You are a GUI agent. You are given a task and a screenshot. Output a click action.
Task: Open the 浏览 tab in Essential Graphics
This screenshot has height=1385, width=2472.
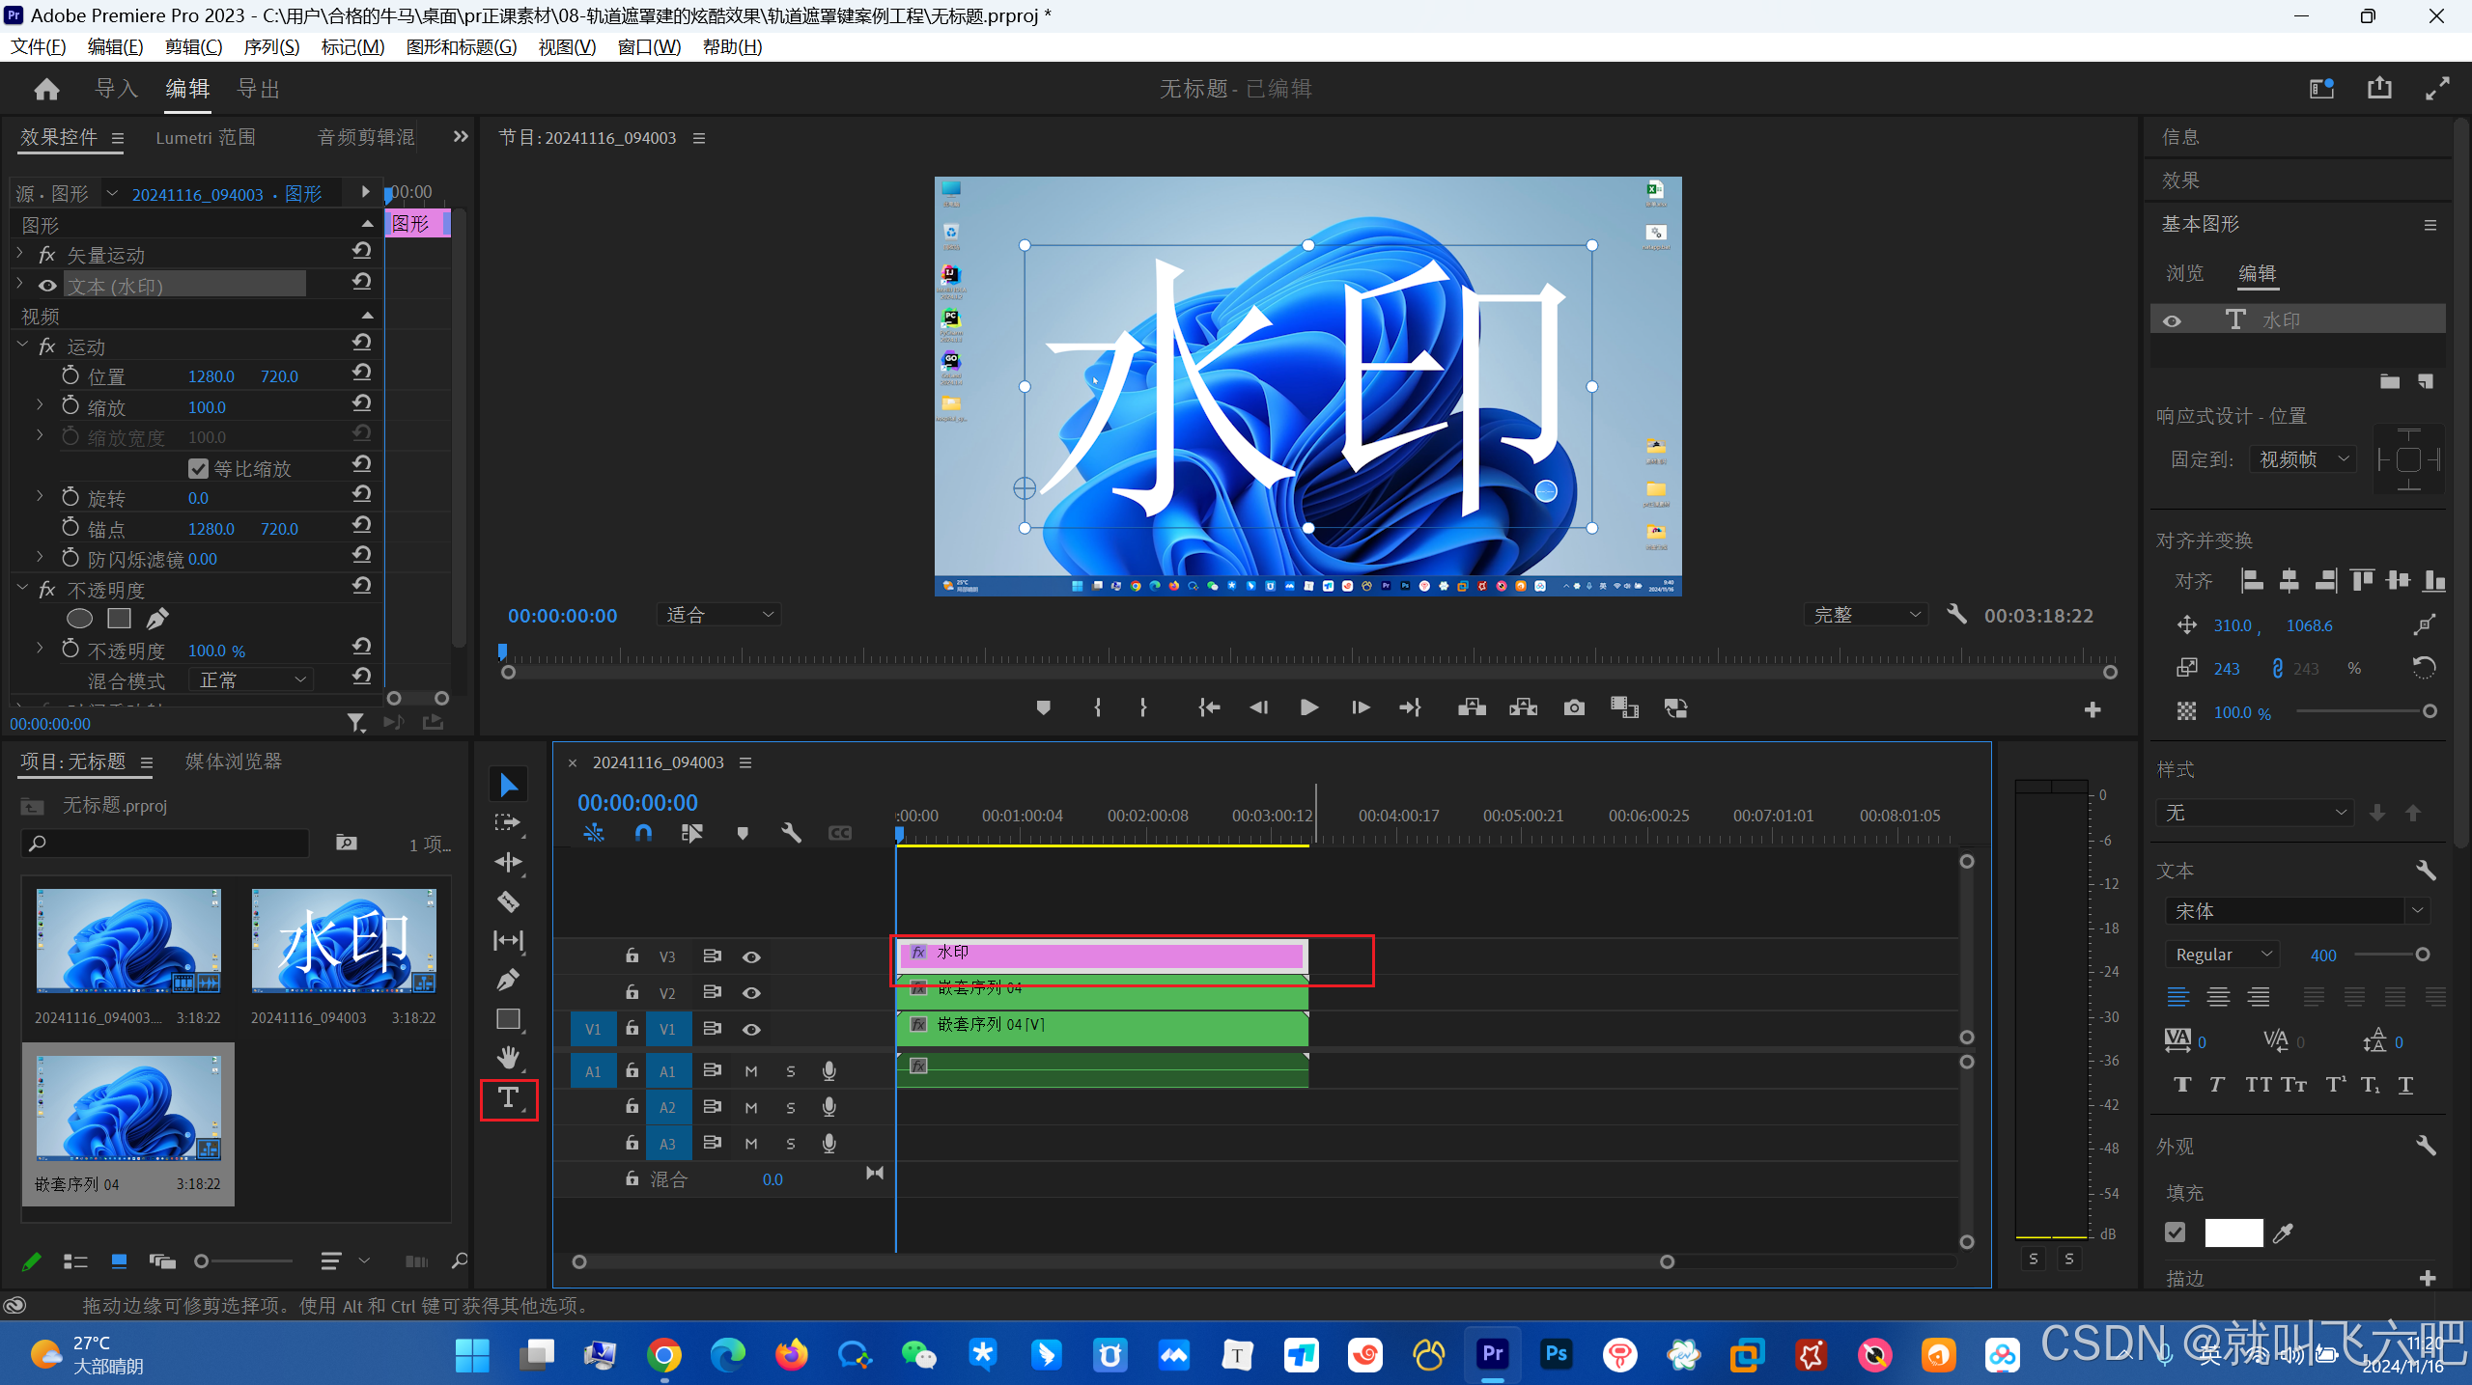[x=2184, y=273]
